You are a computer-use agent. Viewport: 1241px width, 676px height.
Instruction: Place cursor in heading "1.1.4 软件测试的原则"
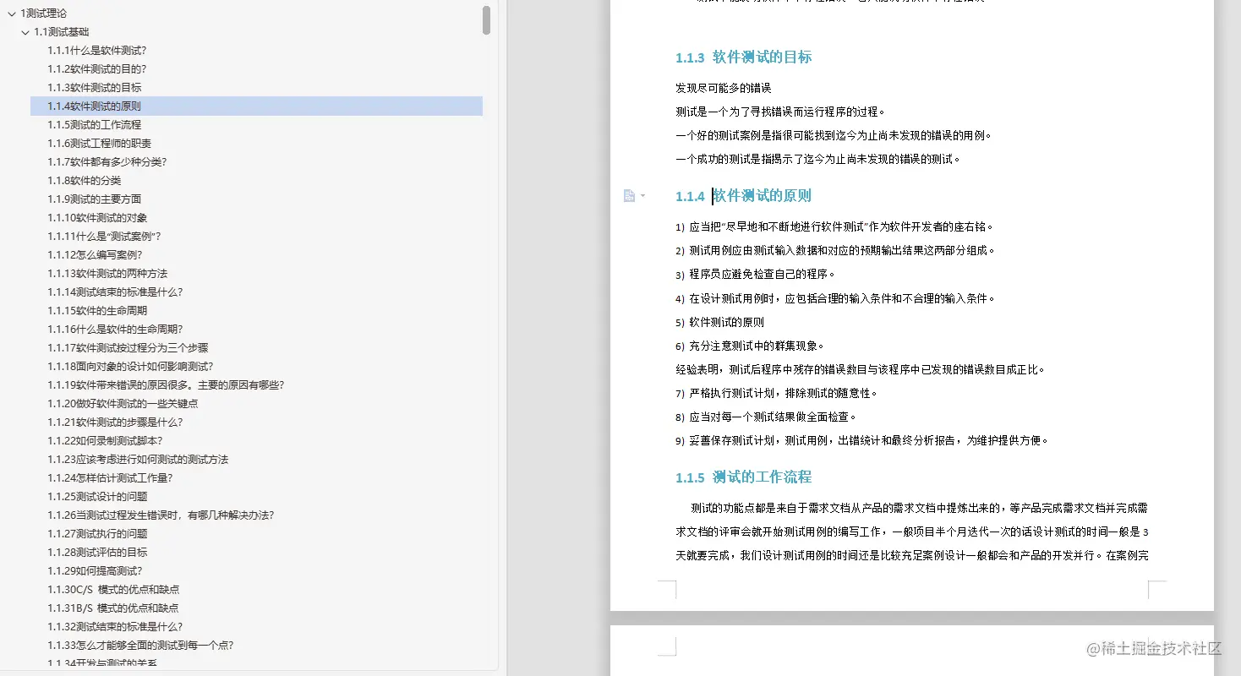[761, 195]
